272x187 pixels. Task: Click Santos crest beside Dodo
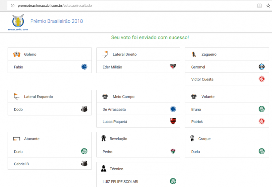84,109
